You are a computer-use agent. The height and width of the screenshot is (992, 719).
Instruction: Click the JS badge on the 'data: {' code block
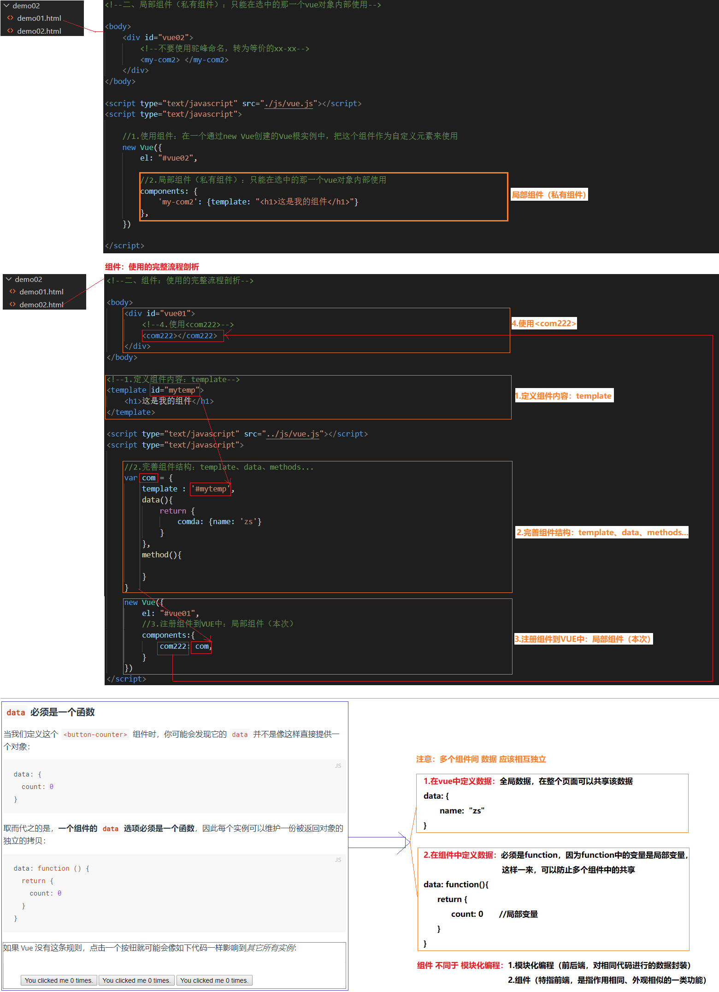coord(338,765)
